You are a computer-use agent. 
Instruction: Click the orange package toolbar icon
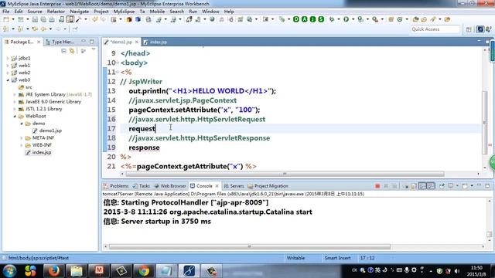(129, 19)
